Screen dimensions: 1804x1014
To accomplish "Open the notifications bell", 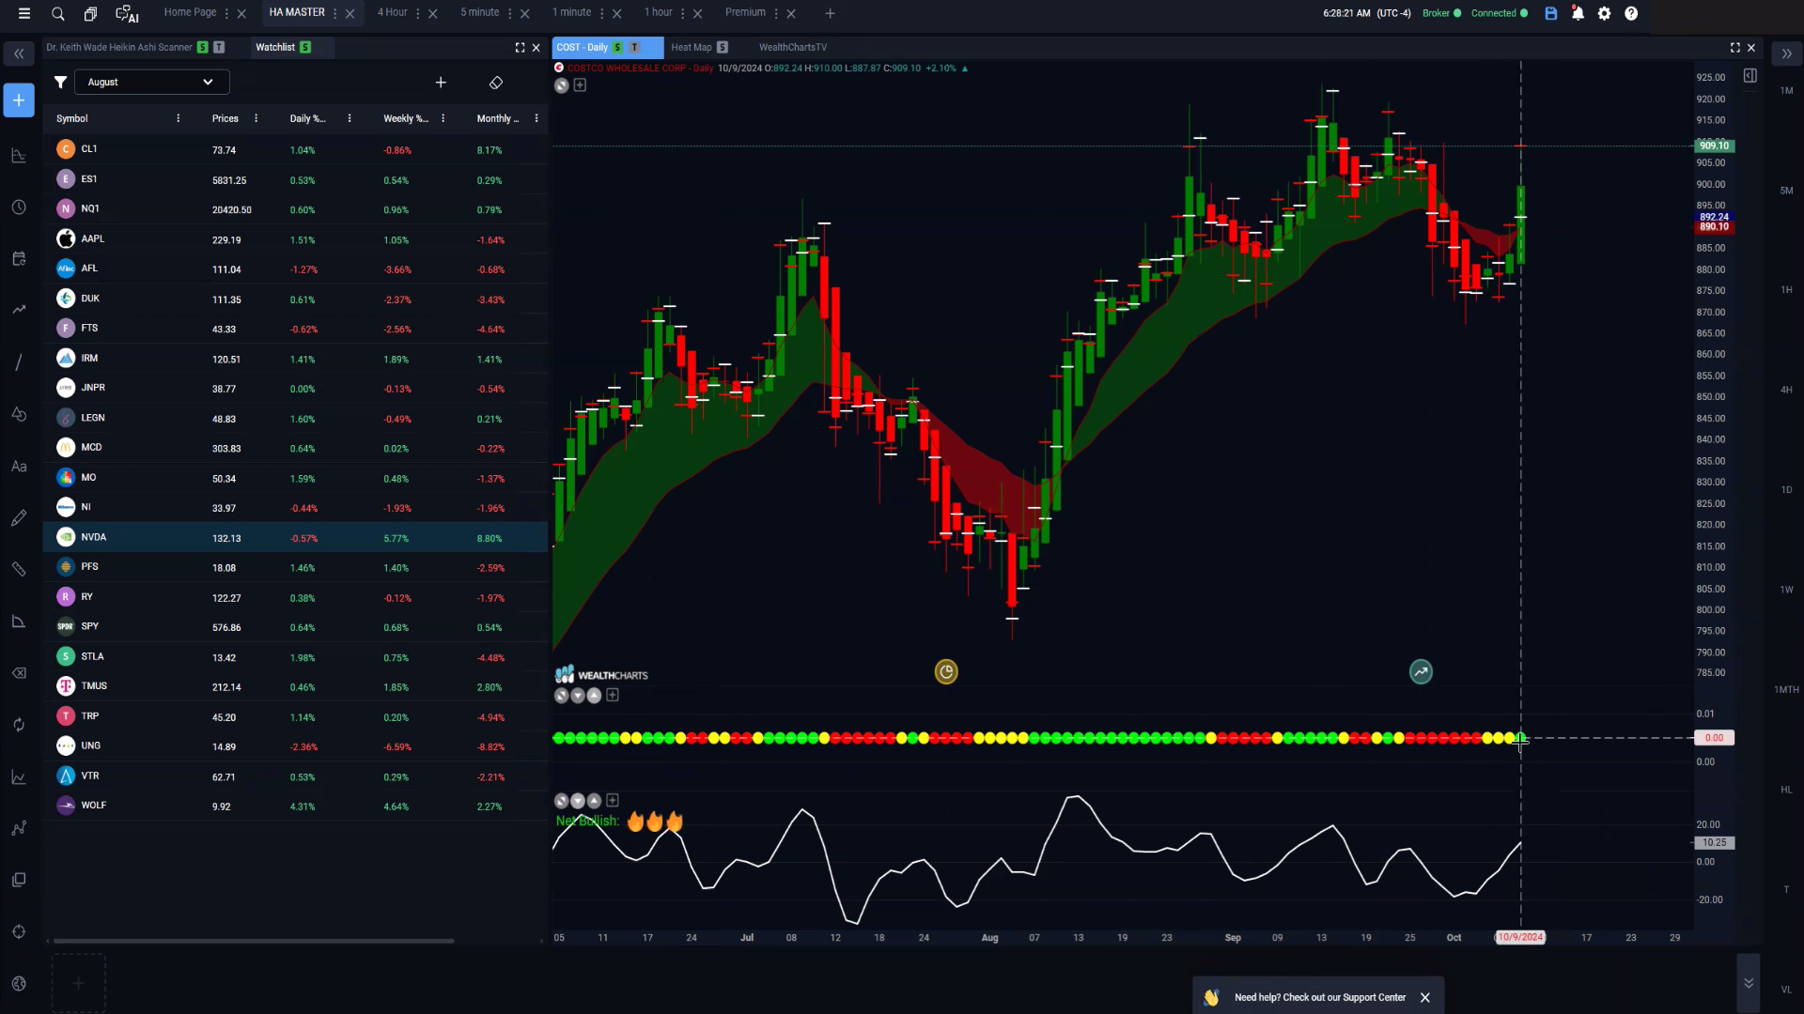I will coord(1578,13).
